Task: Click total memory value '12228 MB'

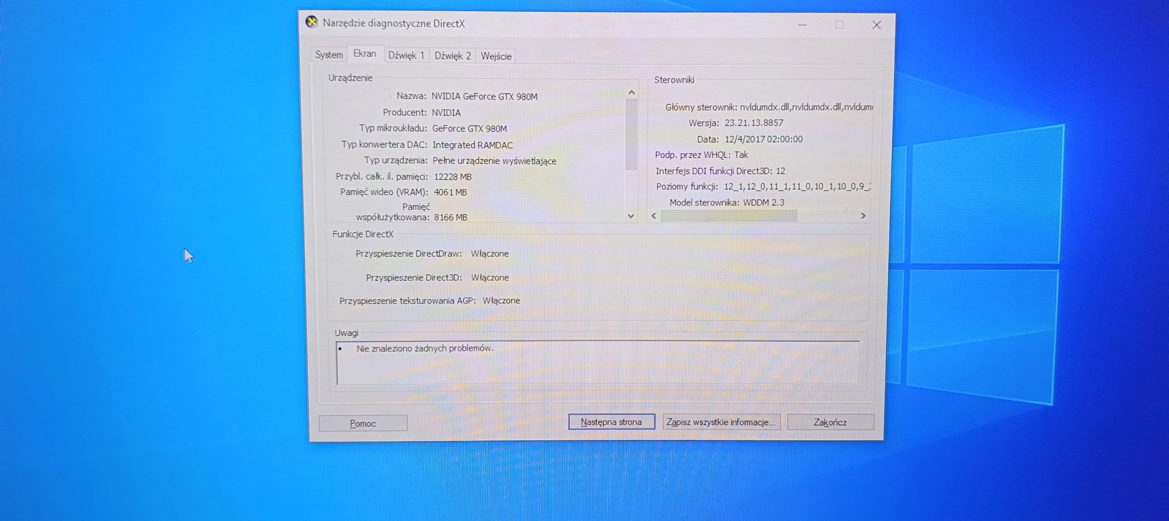Action: click(x=453, y=177)
